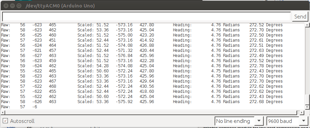Click the horizontal scrollbar left arrow
The width and height of the screenshot is (310, 128).
(x=3, y=113)
